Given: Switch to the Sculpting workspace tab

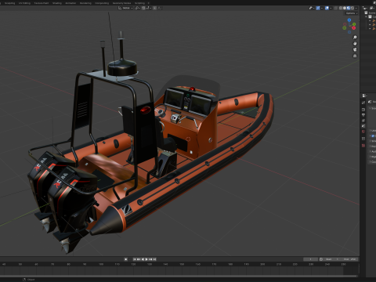Looking at the screenshot, I should pyautogui.click(x=9, y=3).
